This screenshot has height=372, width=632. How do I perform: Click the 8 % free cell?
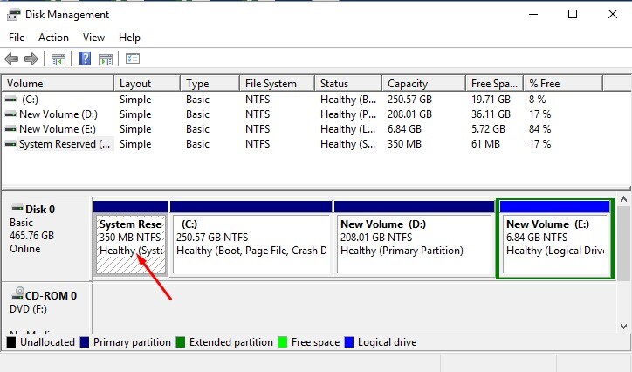pyautogui.click(x=537, y=100)
